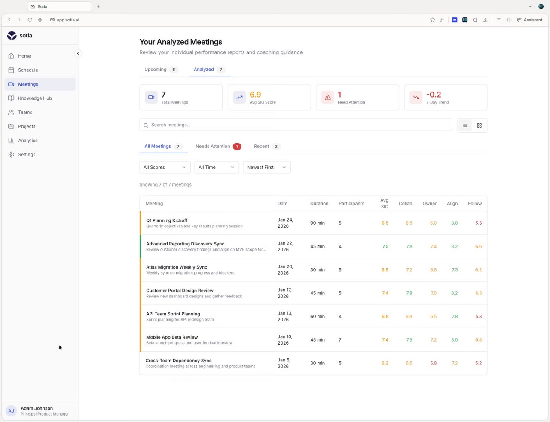
Task: Click the microphone icon in toolbar
Action: (x=40, y=20)
